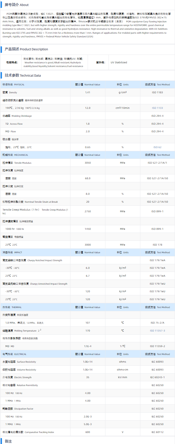Select the MECHANICAL section header label
Viewport: 175px width, 444px height.
pyautogui.click(x=15, y=155)
